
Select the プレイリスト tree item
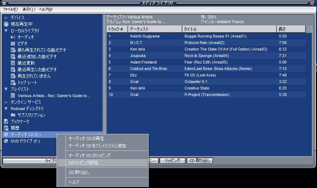[20, 89]
